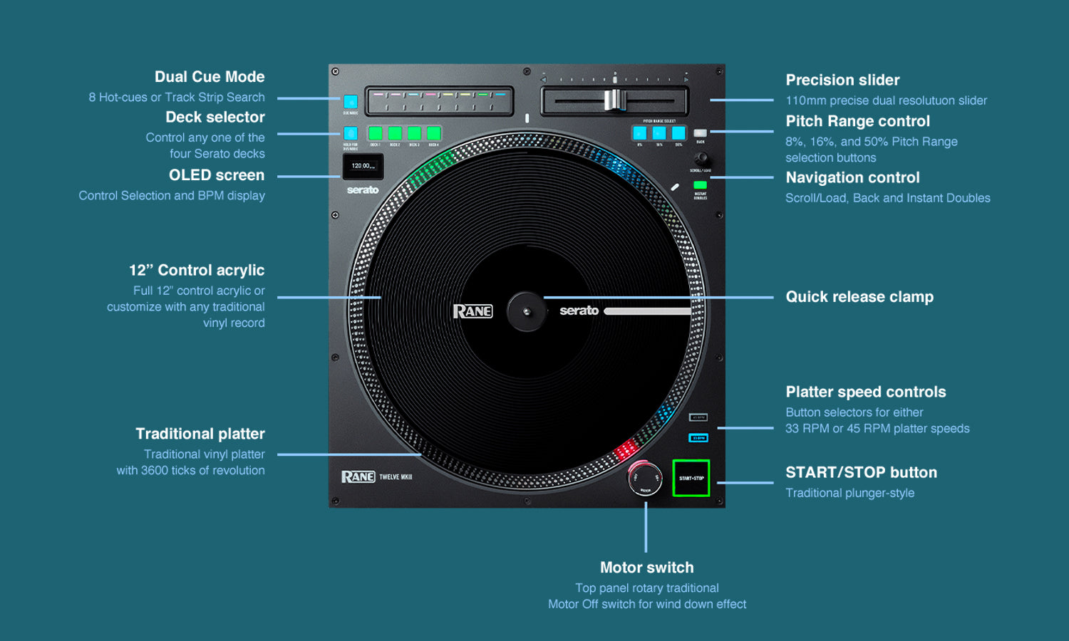Screen dimensions: 1069x641
Task: Select the 8% pitch range button
Action: pyautogui.click(x=639, y=133)
